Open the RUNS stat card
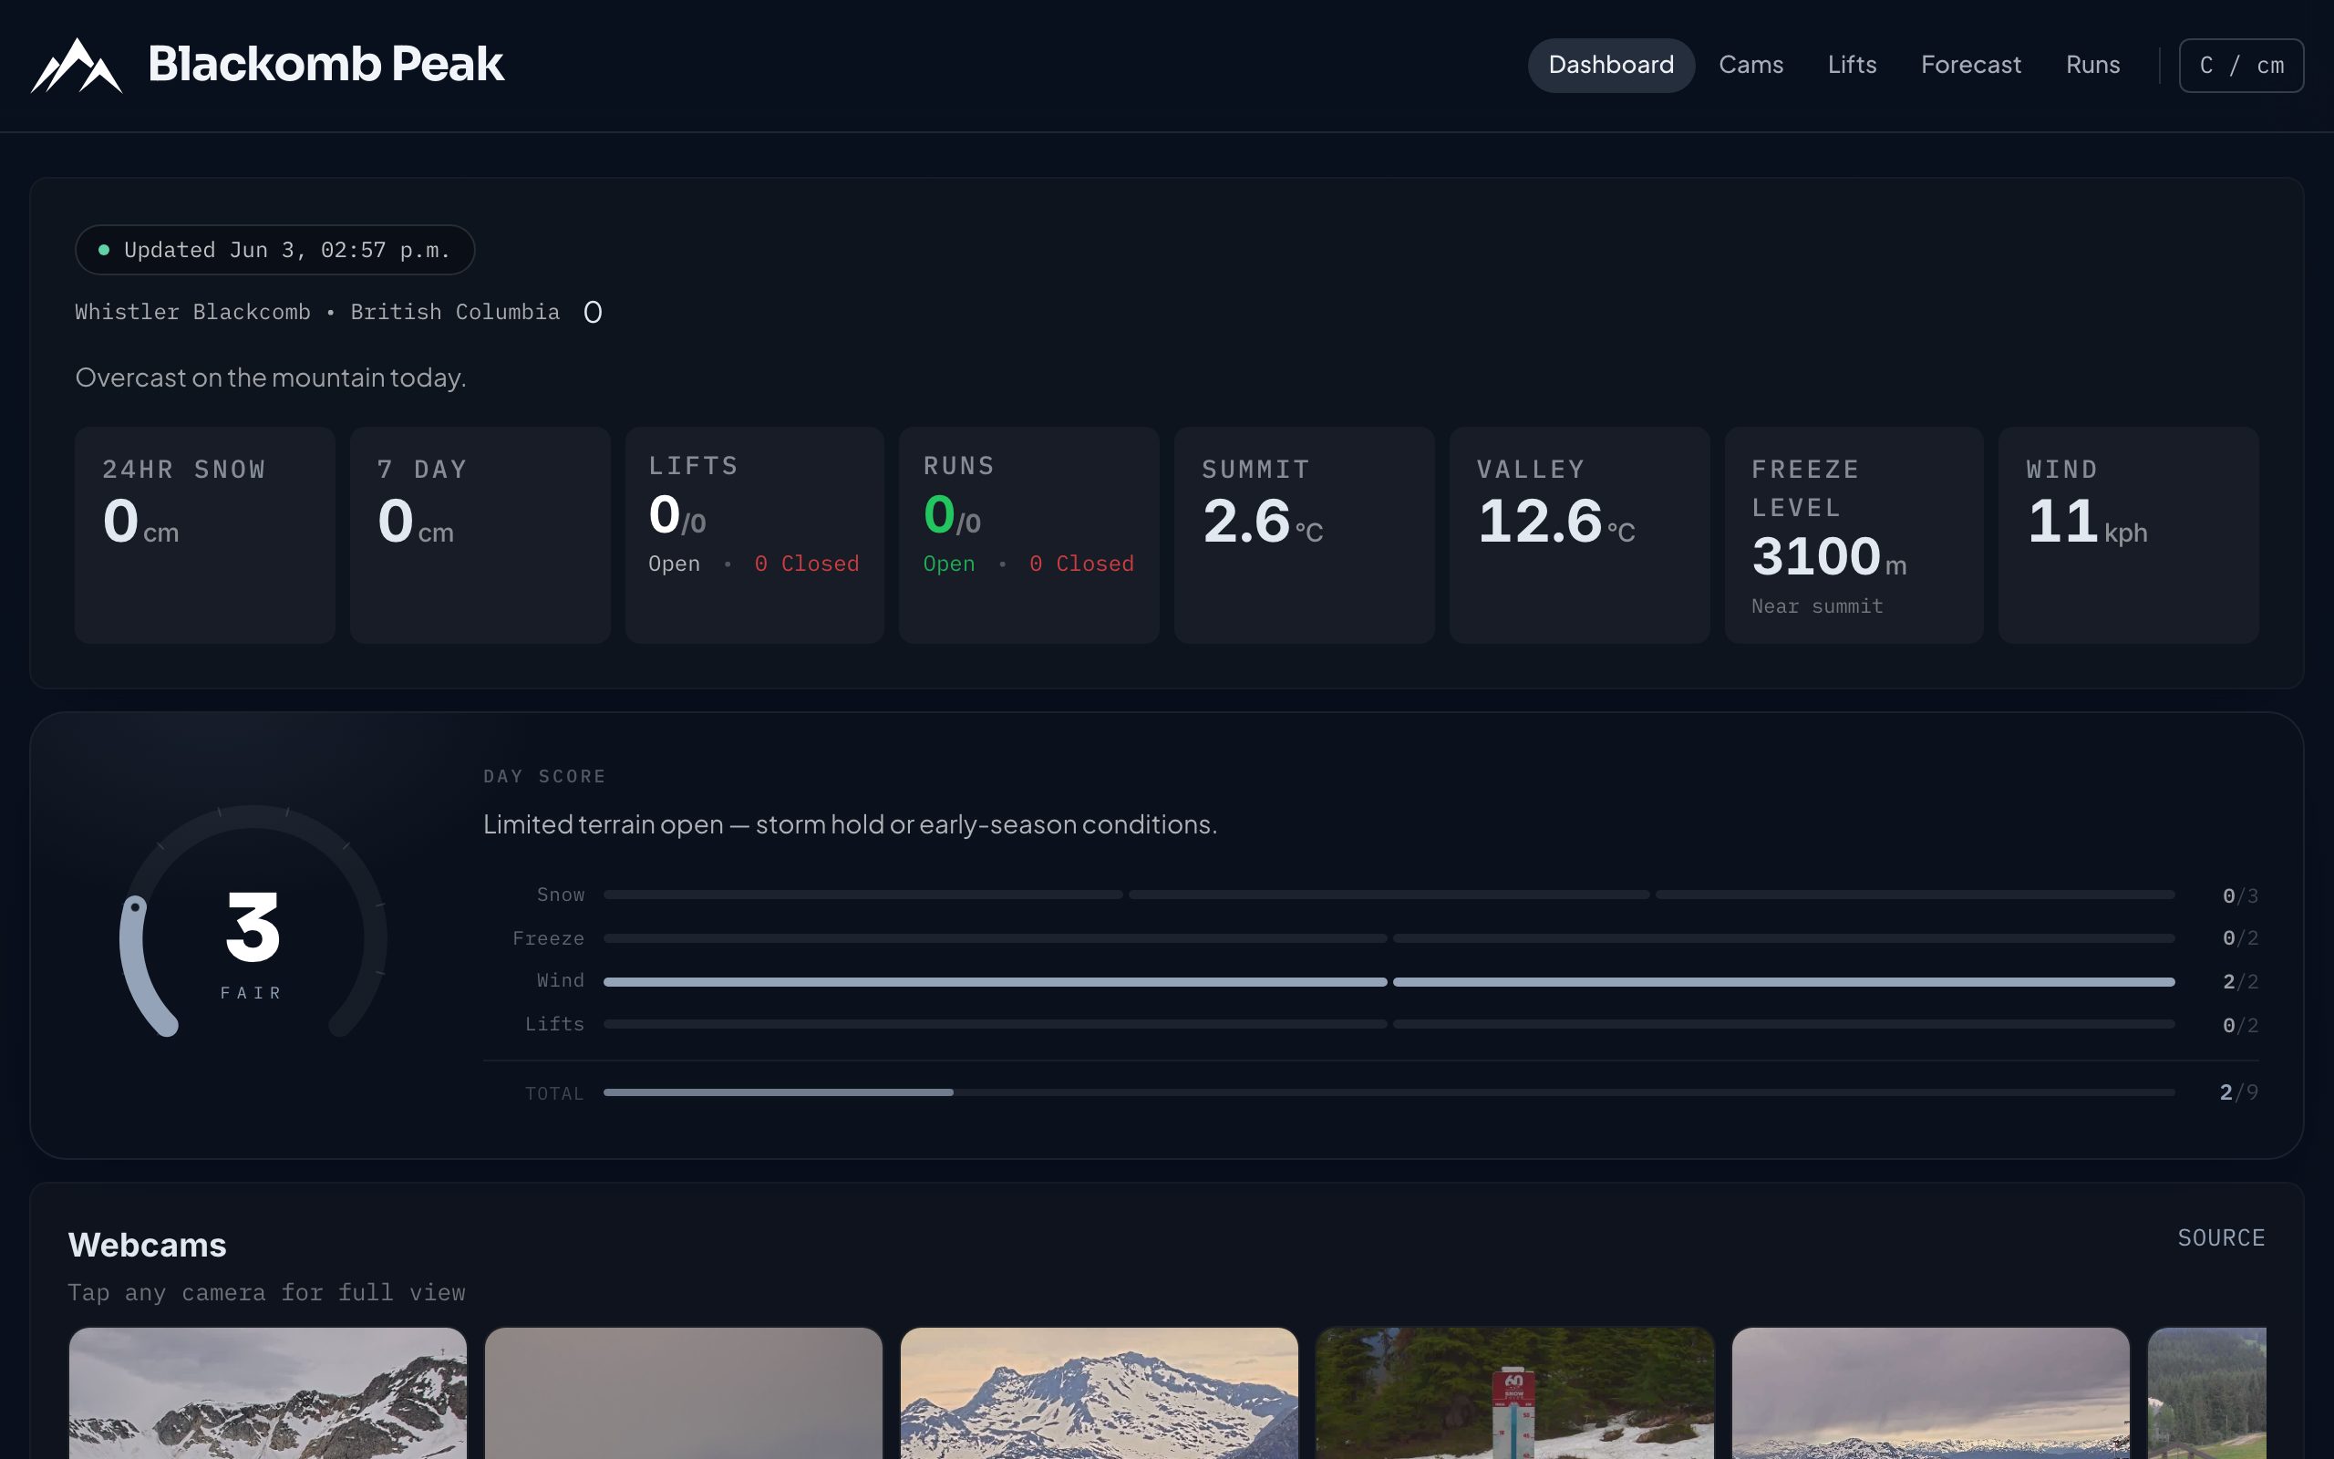This screenshot has width=2334, height=1459. point(1029,535)
